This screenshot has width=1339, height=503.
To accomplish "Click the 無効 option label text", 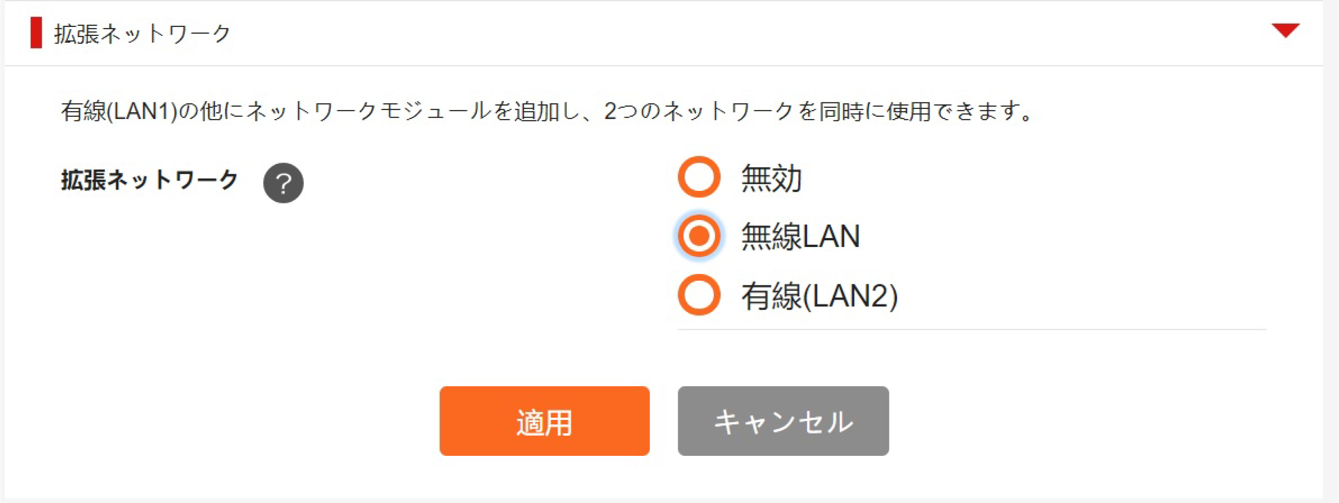I will click(771, 178).
